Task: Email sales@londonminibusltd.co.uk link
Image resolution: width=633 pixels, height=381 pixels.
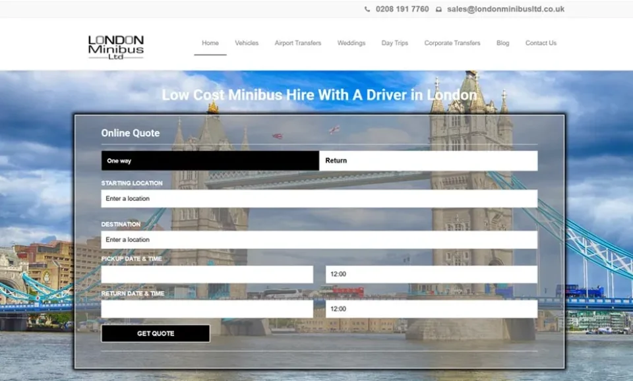Action: (x=506, y=9)
